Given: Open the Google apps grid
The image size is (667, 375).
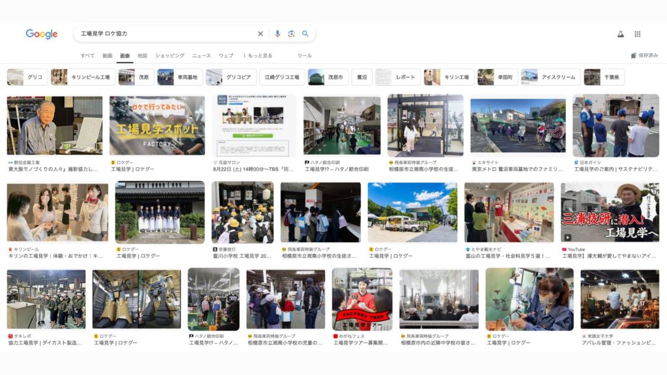Looking at the screenshot, I should click(x=637, y=34).
